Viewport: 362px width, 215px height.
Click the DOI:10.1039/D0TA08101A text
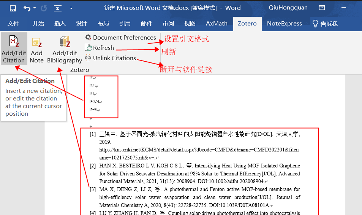(x=239, y=205)
